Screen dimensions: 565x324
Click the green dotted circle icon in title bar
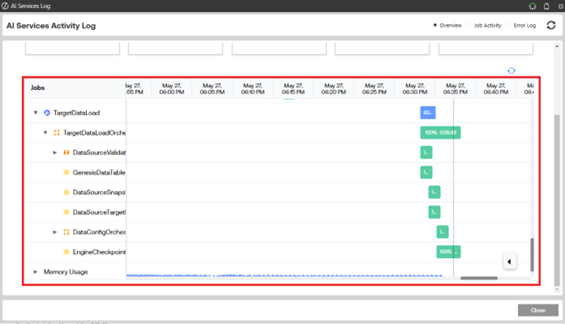tap(533, 6)
